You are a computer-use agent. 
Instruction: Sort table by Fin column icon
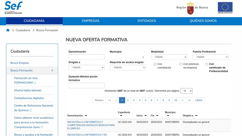pyautogui.click(x=157, y=116)
